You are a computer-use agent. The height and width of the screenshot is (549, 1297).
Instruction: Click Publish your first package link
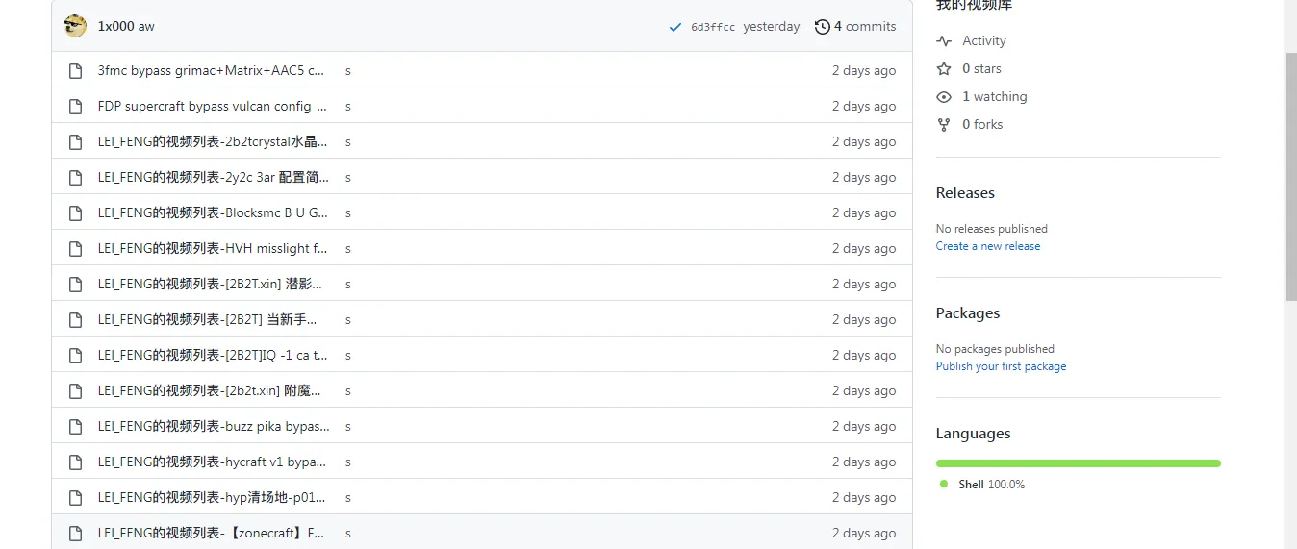[x=1001, y=366]
